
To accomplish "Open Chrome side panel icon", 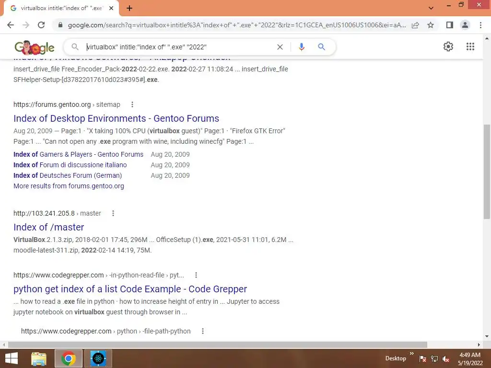I will tap(450, 25).
